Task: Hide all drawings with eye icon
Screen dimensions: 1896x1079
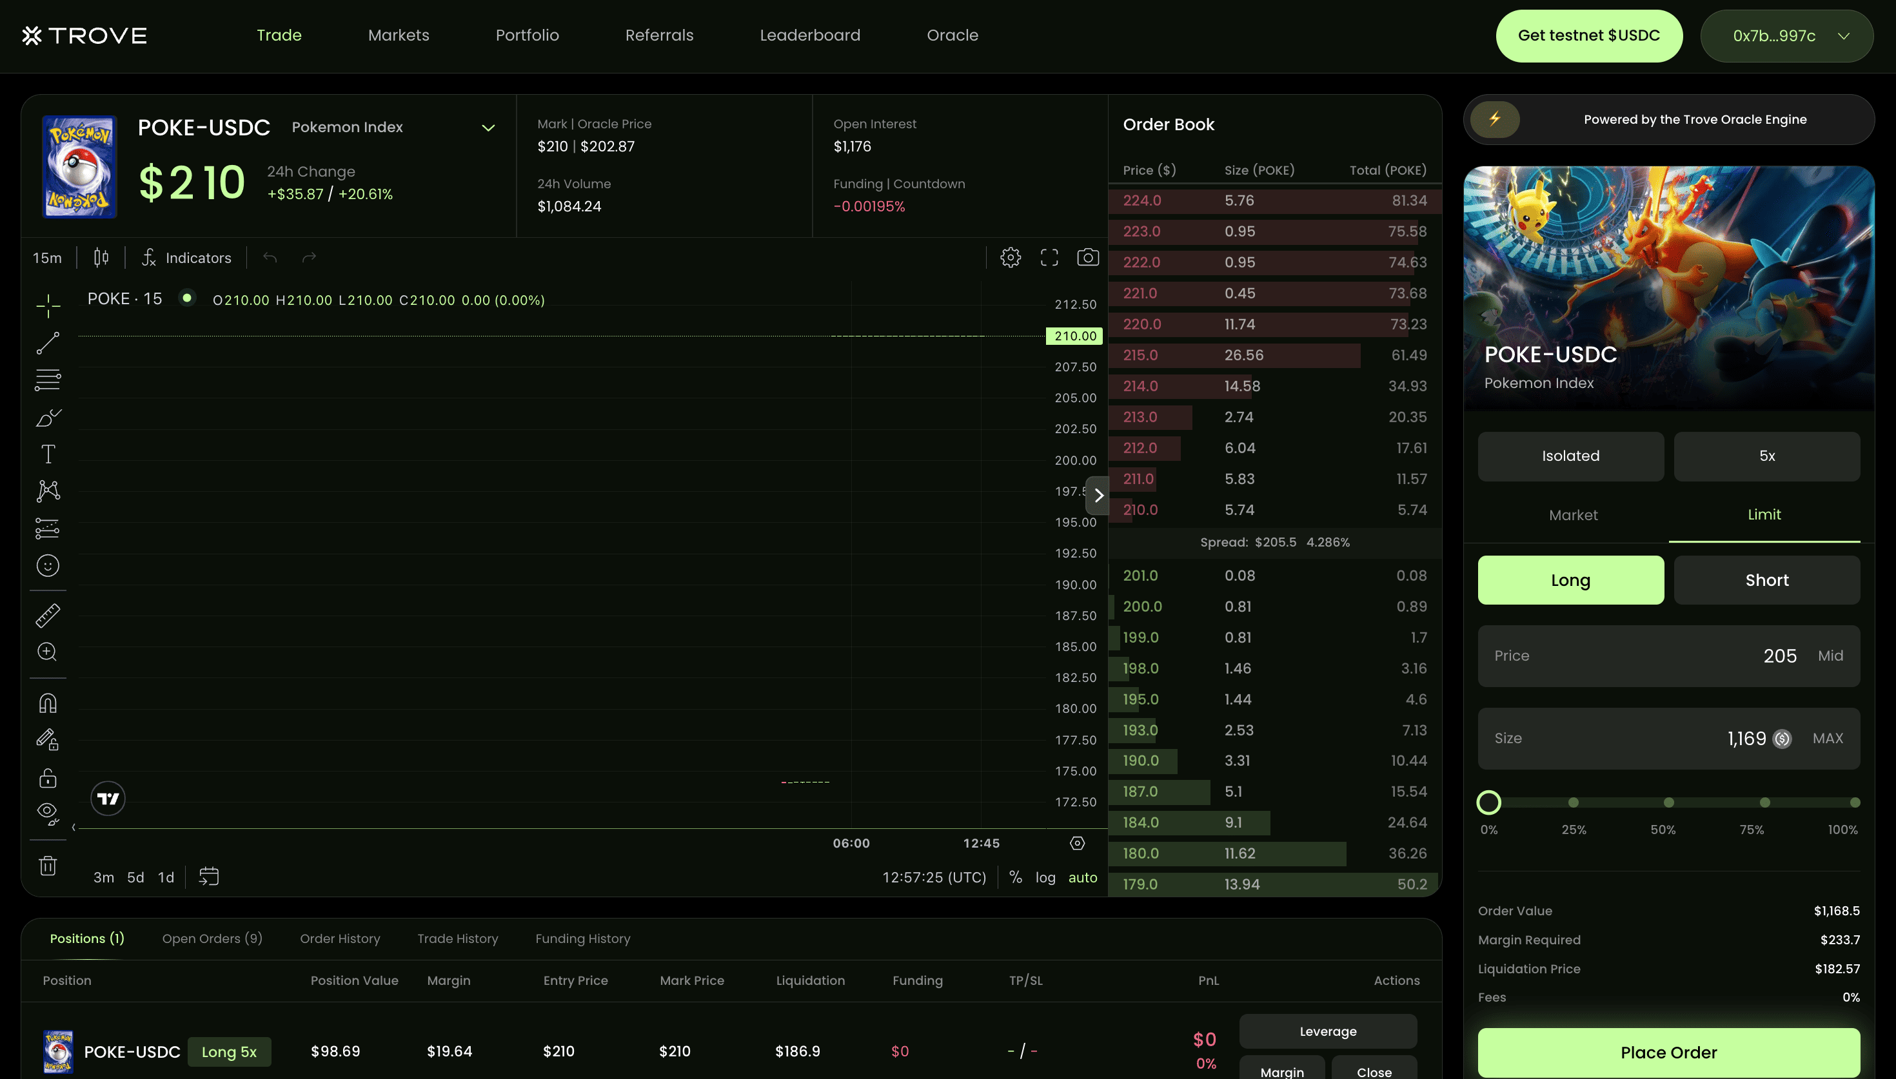Action: [x=48, y=813]
